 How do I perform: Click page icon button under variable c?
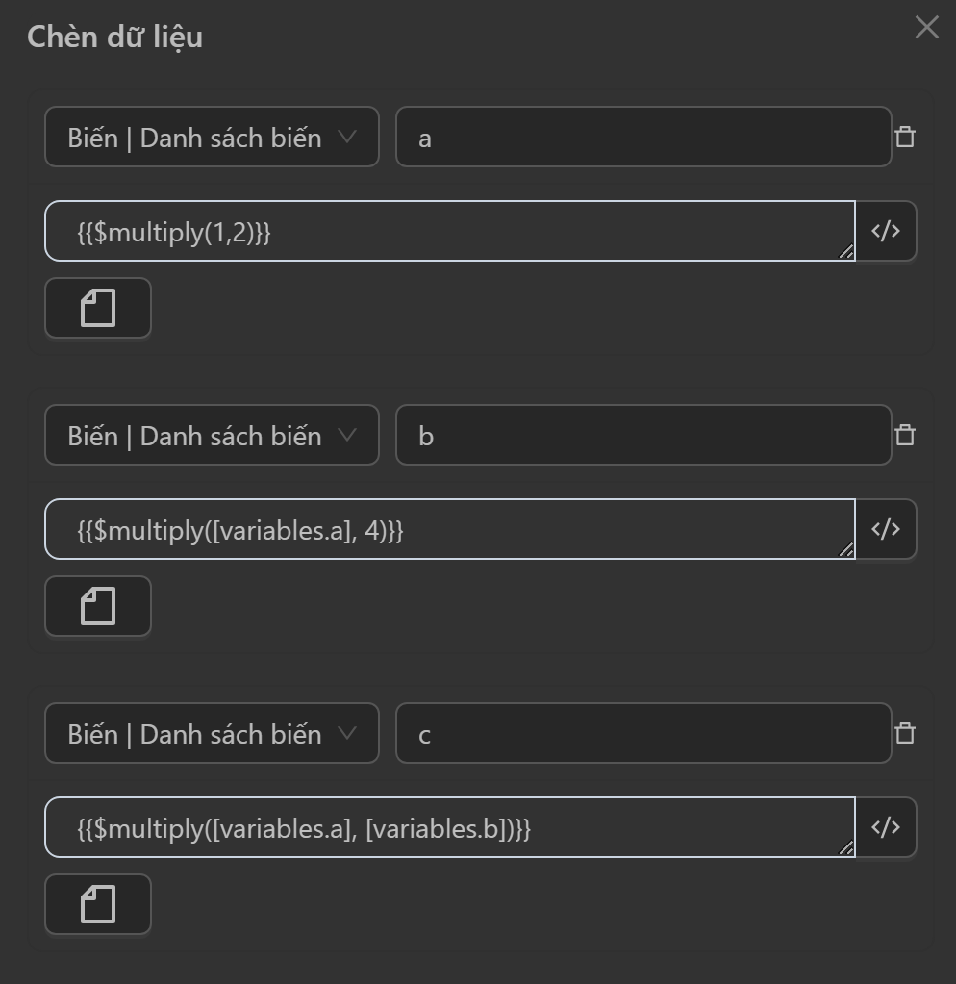[x=98, y=904]
